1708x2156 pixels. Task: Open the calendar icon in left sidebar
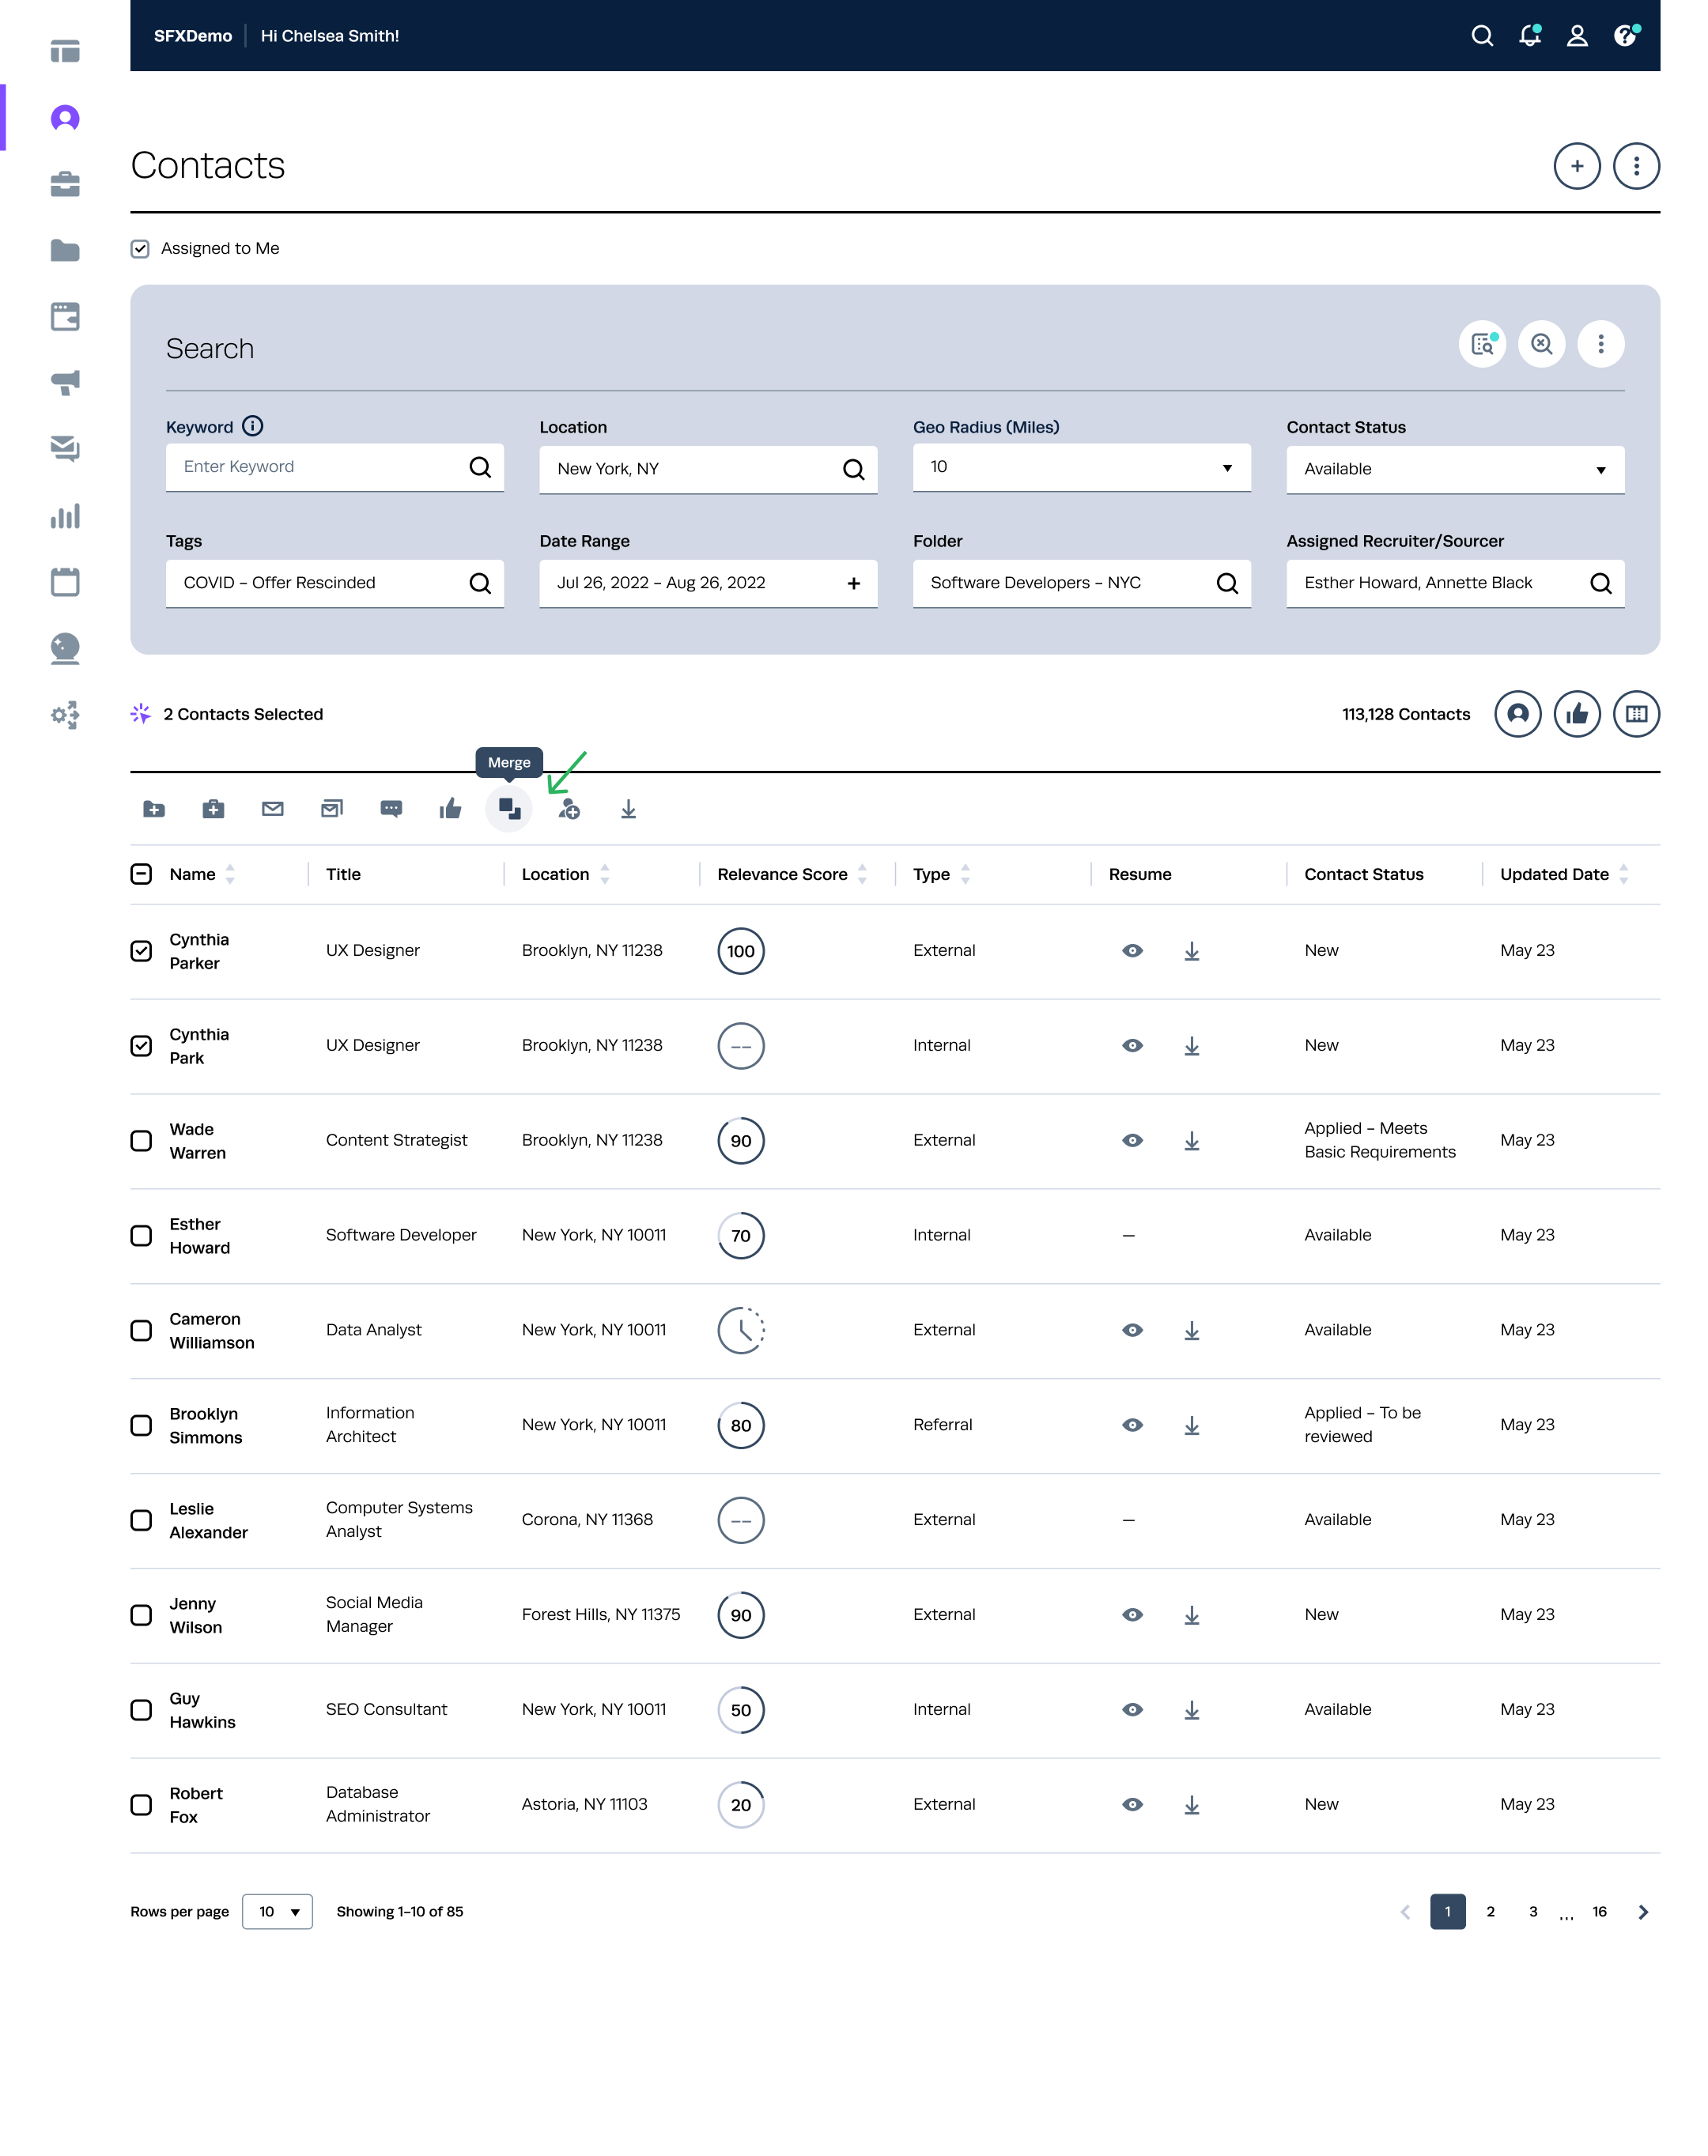pyautogui.click(x=65, y=582)
